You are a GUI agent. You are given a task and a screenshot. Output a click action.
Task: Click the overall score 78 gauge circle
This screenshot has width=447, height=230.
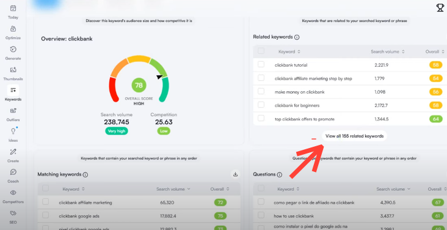(139, 85)
